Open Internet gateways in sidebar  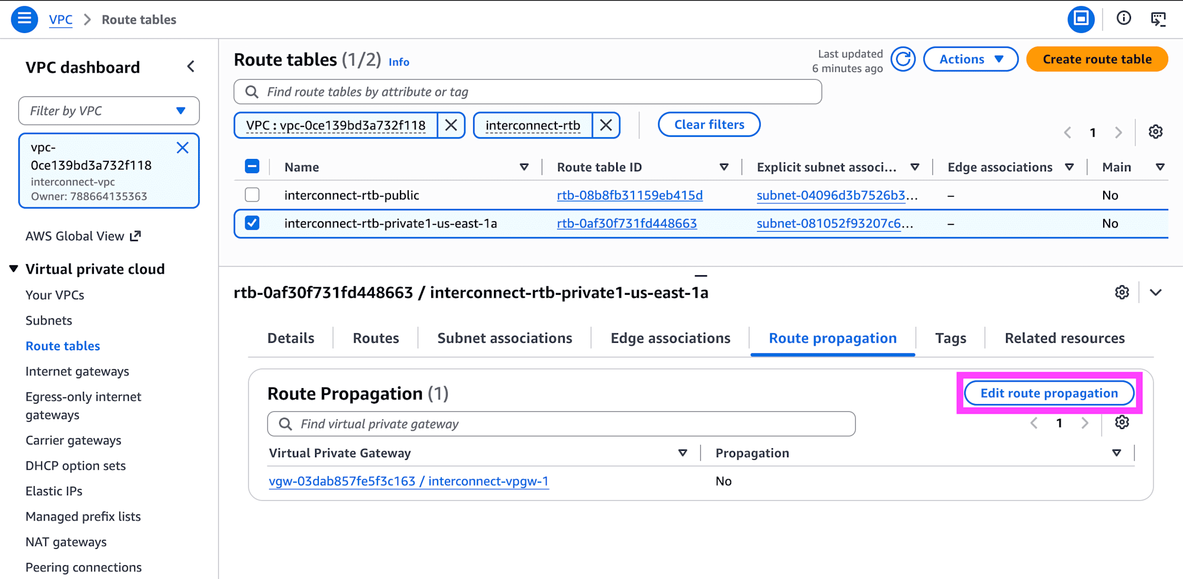[x=77, y=371]
